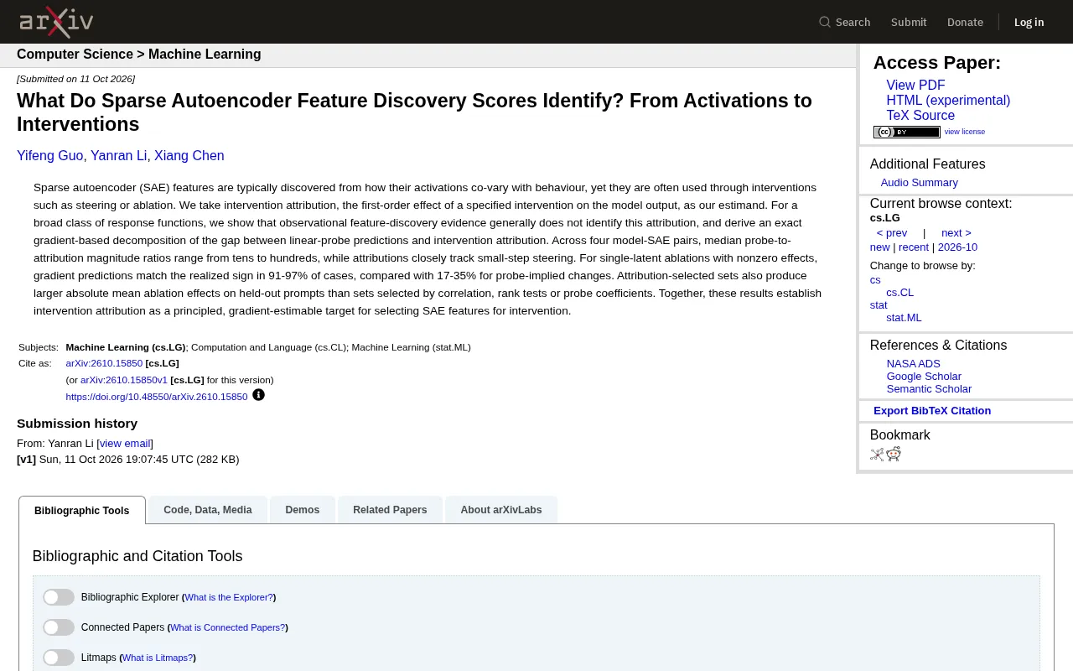Open the About arXivLabs tab
This screenshot has height=671, width=1073.
point(501,510)
